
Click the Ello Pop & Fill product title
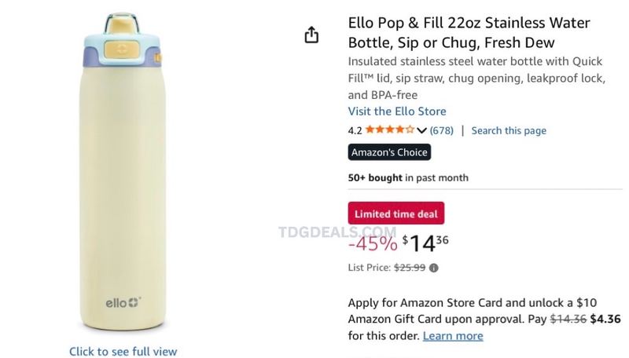(x=469, y=32)
